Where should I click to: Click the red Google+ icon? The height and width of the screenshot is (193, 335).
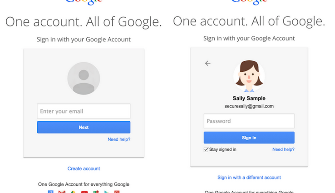point(117,192)
